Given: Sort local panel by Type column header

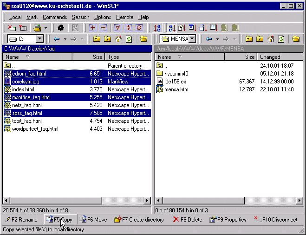Looking at the screenshot, I should point(128,57).
